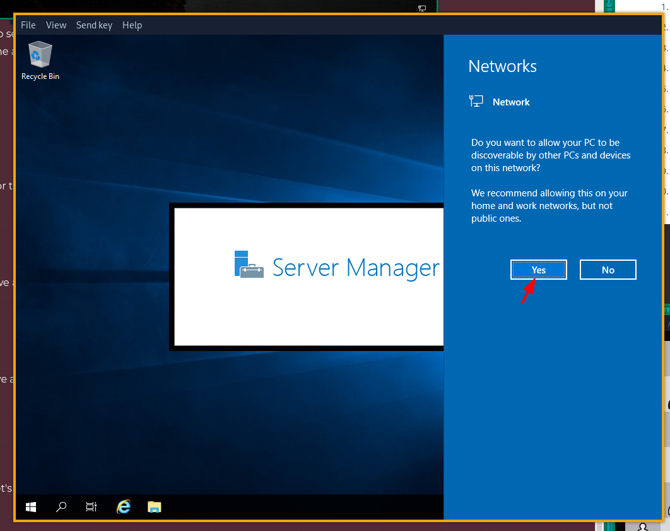Click the Server Manager splash title

pyautogui.click(x=356, y=268)
